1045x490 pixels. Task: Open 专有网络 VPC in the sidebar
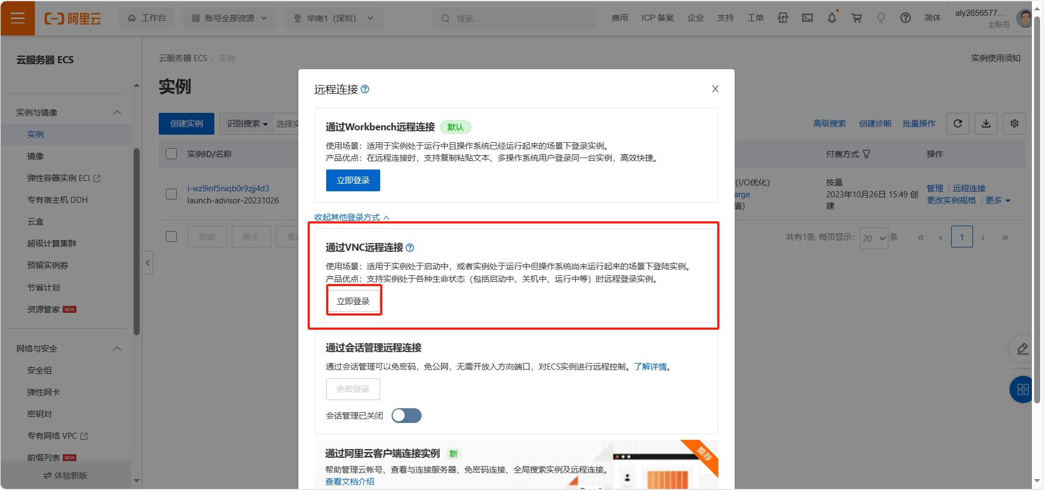pyautogui.click(x=57, y=435)
